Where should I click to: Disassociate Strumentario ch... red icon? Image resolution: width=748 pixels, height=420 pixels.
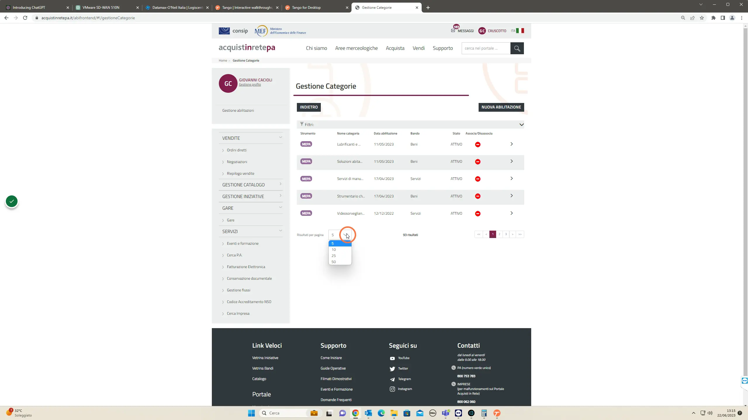point(478,196)
